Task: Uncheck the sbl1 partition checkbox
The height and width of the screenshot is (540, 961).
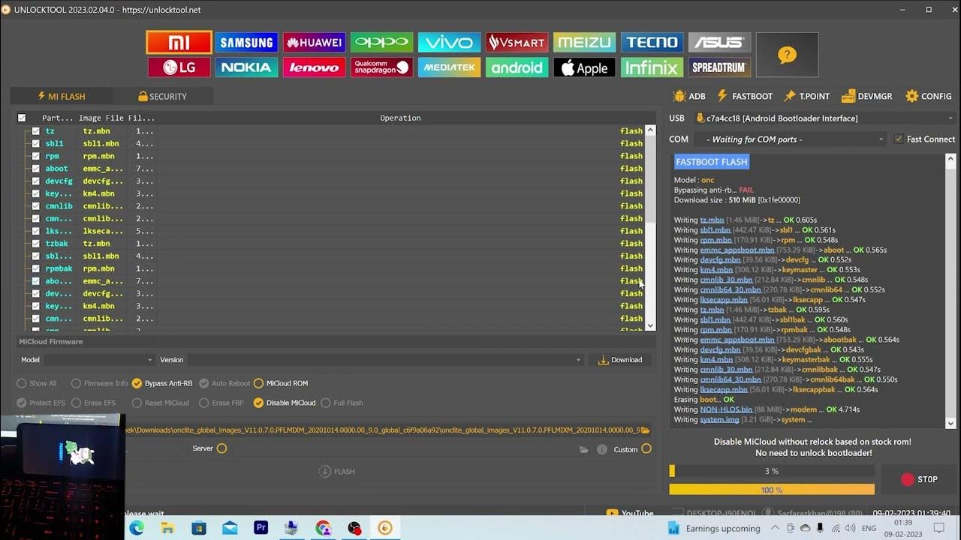Action: (35, 143)
